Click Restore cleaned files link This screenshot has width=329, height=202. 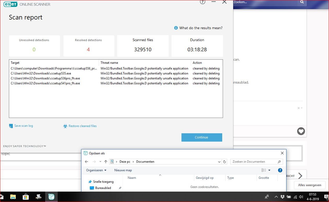83,126
